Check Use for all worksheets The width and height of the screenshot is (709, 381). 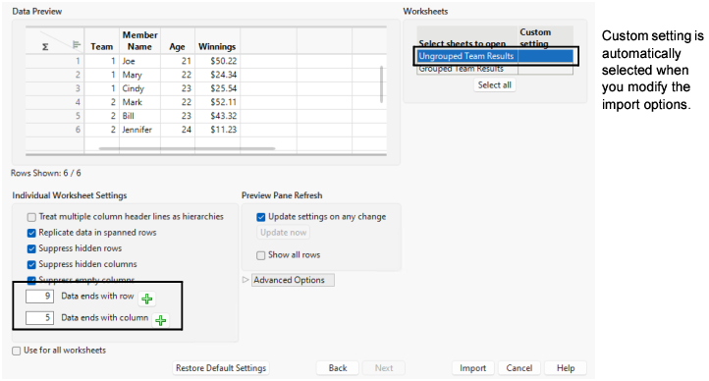[x=17, y=352]
